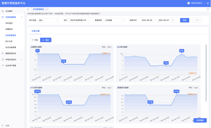Click the 172.57 marker on COD chart
Image resolution: width=211 pixels, height=128 pixels.
[x=38, y=91]
